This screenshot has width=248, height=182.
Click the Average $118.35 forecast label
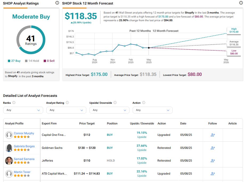(234, 43)
